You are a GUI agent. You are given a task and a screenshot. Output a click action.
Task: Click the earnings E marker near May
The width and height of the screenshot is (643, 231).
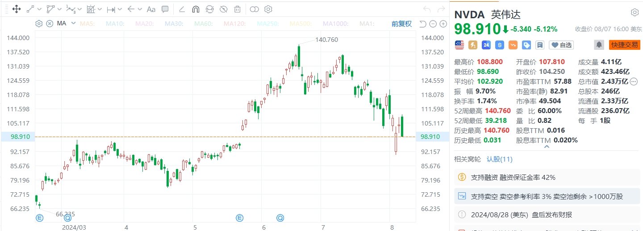[x=240, y=218]
